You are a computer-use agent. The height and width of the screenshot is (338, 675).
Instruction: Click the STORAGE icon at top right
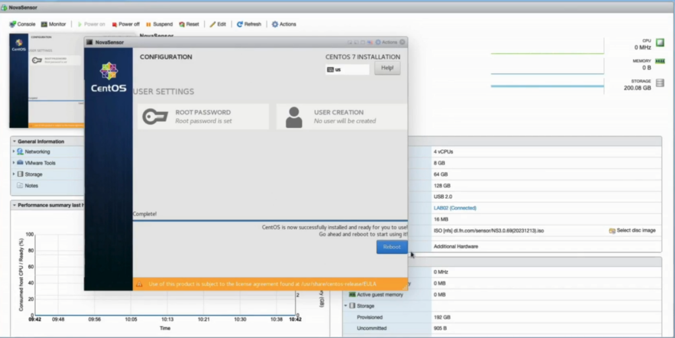tap(660, 83)
